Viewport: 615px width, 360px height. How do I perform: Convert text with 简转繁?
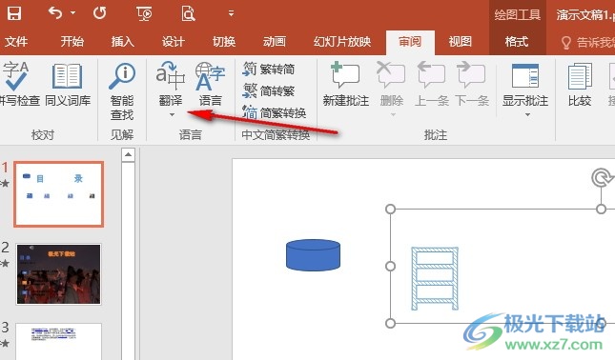point(268,90)
